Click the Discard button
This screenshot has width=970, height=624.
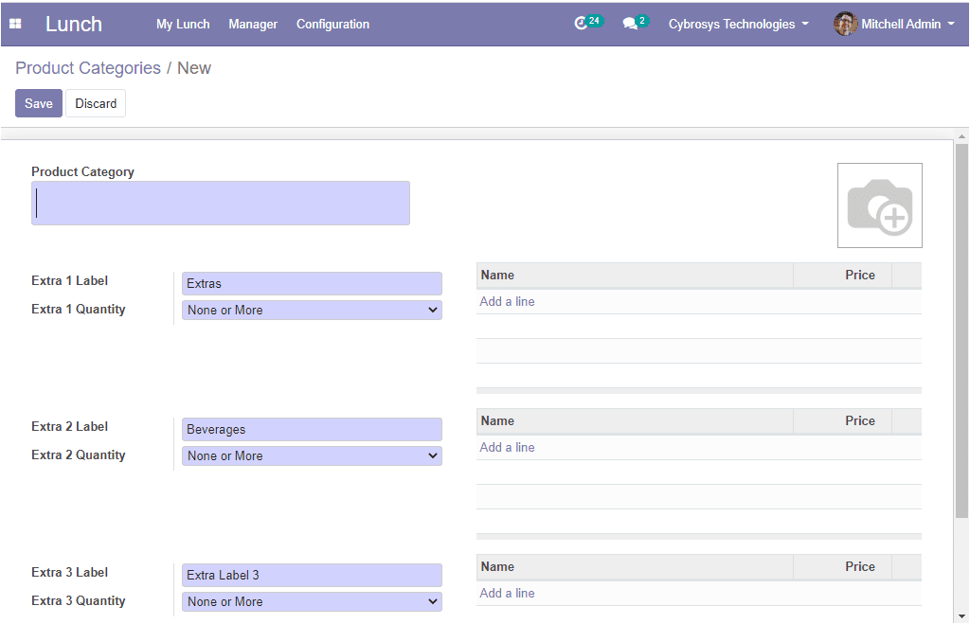(x=96, y=103)
